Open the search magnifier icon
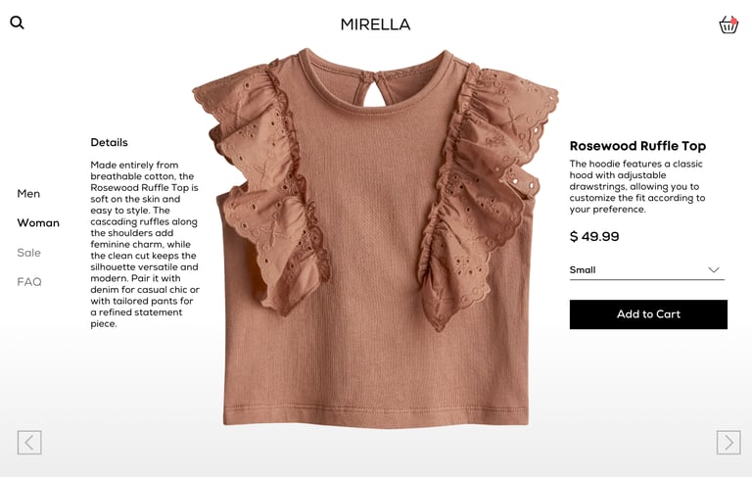 [x=17, y=23]
